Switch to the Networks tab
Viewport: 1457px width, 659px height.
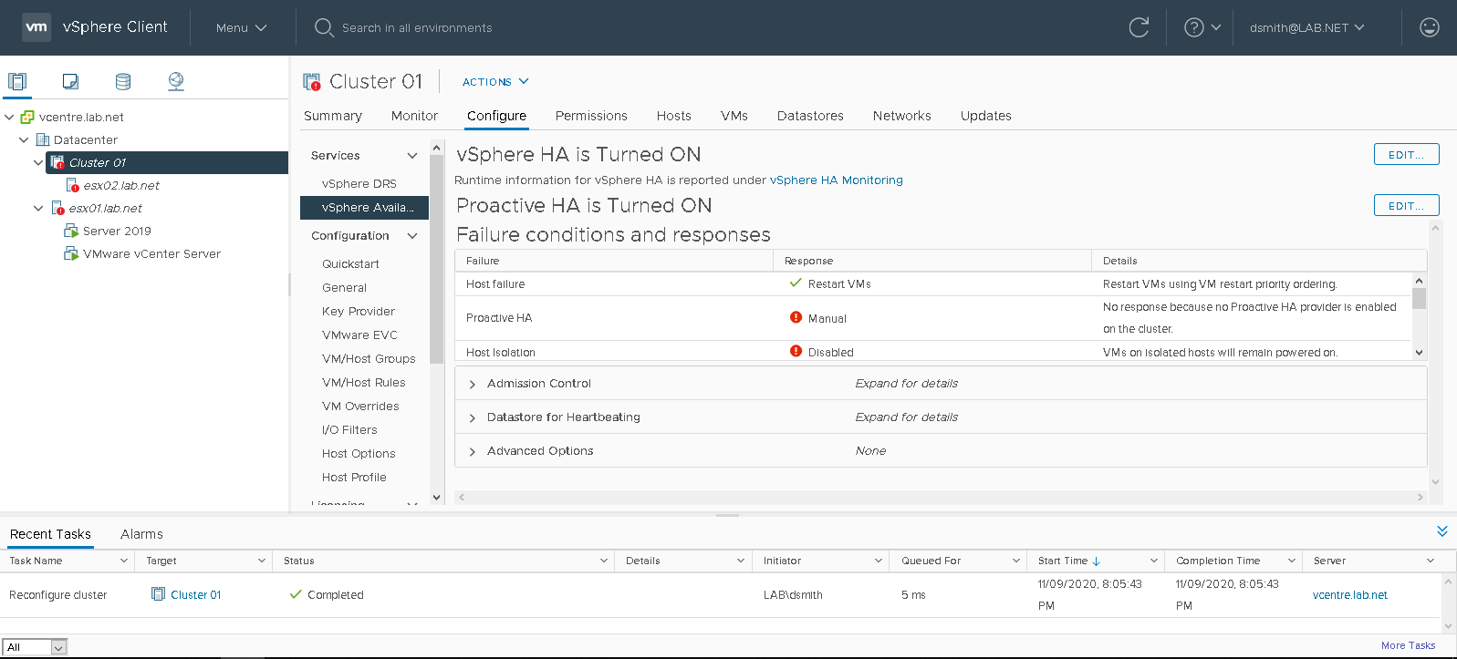click(x=902, y=116)
